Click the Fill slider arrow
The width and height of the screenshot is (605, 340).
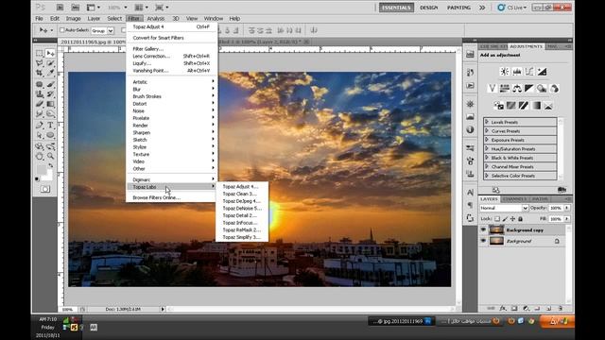click(567, 218)
